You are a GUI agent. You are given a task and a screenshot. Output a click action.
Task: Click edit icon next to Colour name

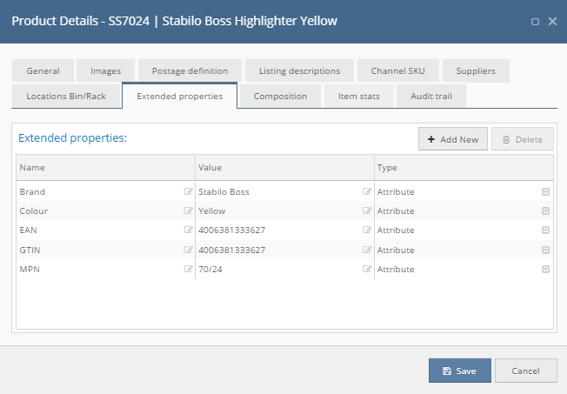(188, 210)
